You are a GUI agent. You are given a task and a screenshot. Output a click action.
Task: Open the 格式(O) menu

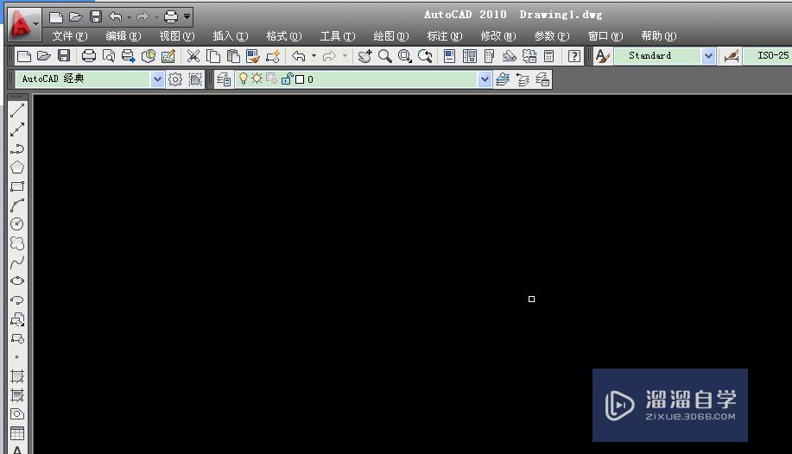284,36
